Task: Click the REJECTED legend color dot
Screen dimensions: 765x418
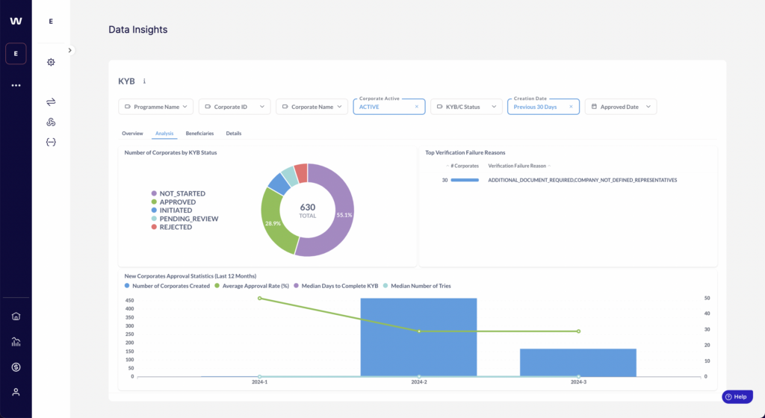Action: click(x=155, y=227)
